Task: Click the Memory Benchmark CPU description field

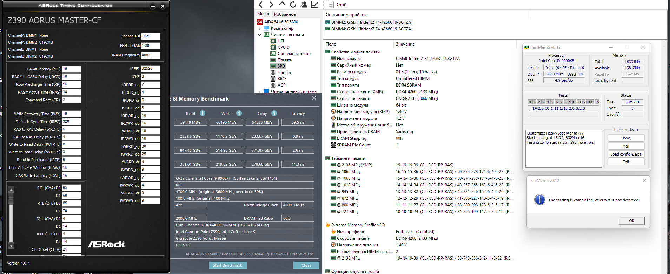Action: pos(244,178)
